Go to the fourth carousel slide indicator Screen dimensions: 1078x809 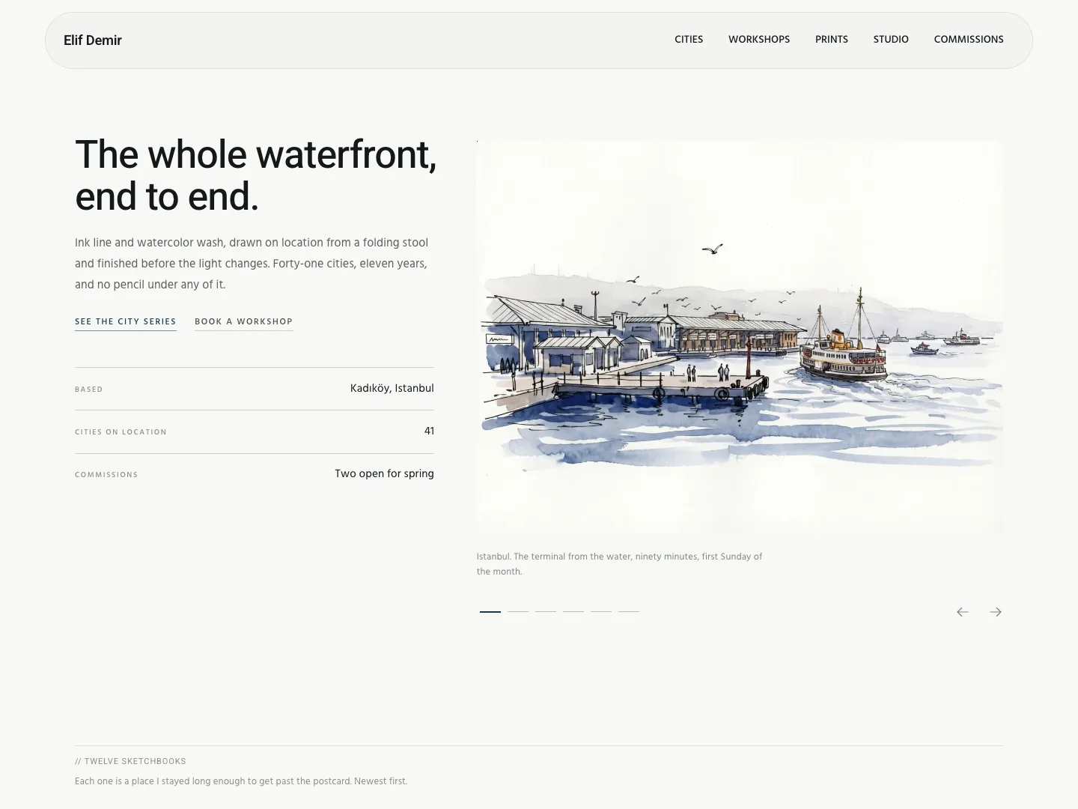click(x=573, y=612)
